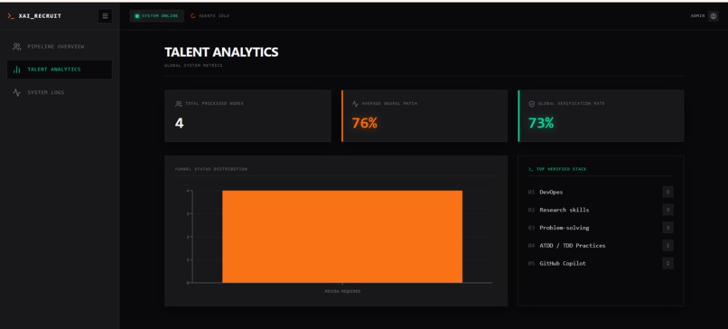Click the count badge beside DevOpes
The width and height of the screenshot is (728, 329).
pyautogui.click(x=668, y=192)
